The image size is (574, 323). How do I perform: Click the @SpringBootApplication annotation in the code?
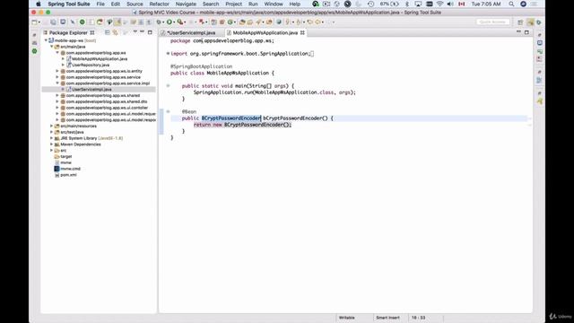(201, 66)
